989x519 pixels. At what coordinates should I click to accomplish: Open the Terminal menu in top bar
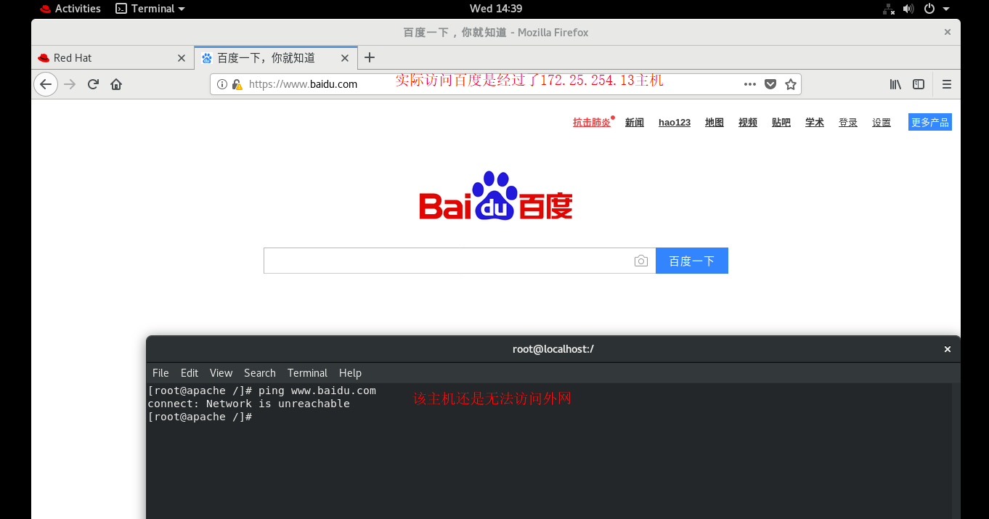[x=149, y=8]
